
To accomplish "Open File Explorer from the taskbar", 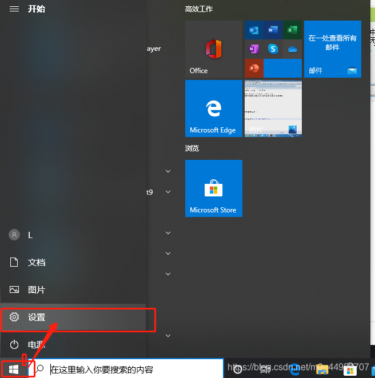I will 322,369.
